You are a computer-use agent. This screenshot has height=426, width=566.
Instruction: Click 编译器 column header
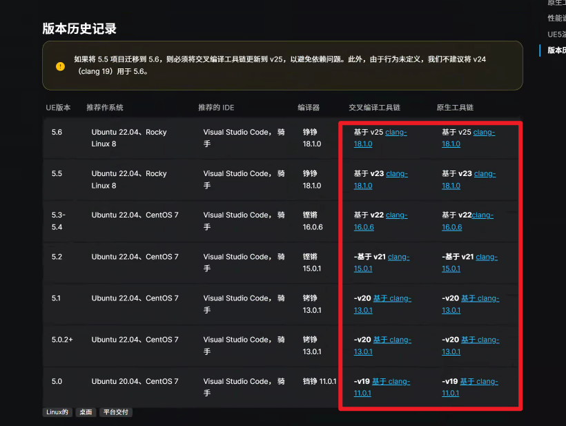(309, 107)
